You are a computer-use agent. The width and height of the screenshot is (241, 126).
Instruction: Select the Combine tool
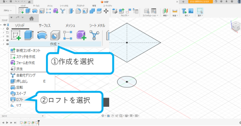pyautogui.click(x=92, y=11)
